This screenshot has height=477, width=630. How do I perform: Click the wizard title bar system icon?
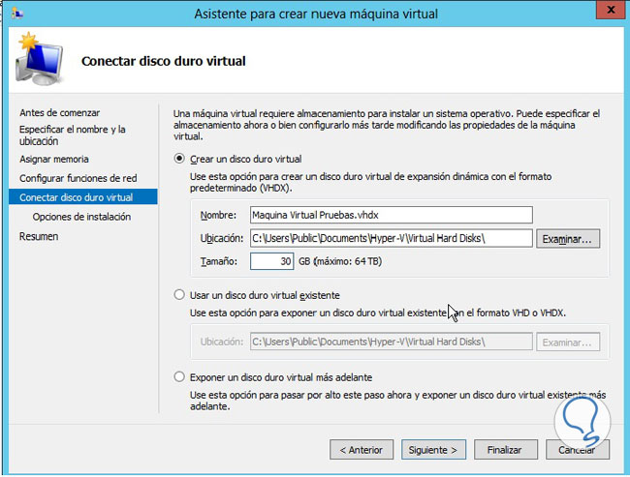[14, 13]
